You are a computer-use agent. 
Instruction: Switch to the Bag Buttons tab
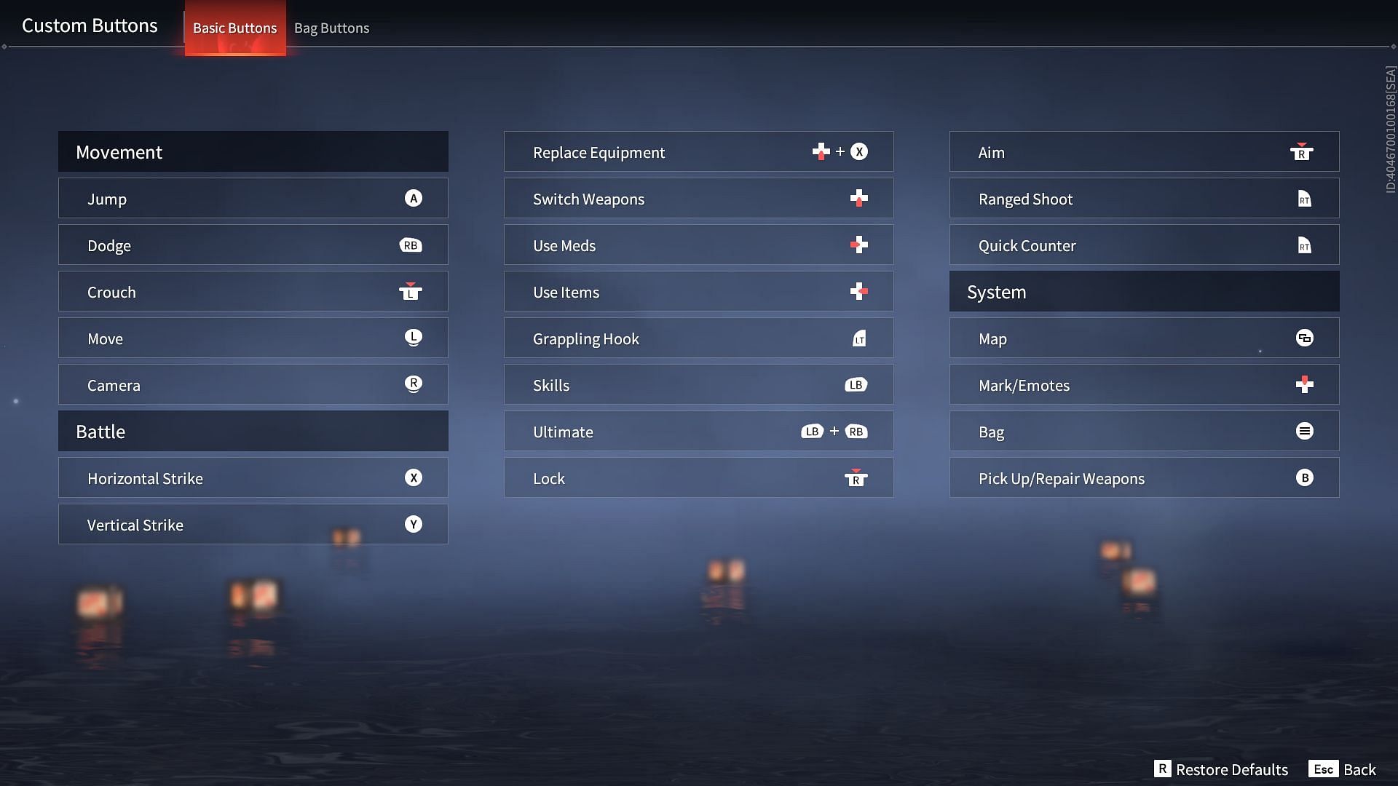pyautogui.click(x=331, y=27)
